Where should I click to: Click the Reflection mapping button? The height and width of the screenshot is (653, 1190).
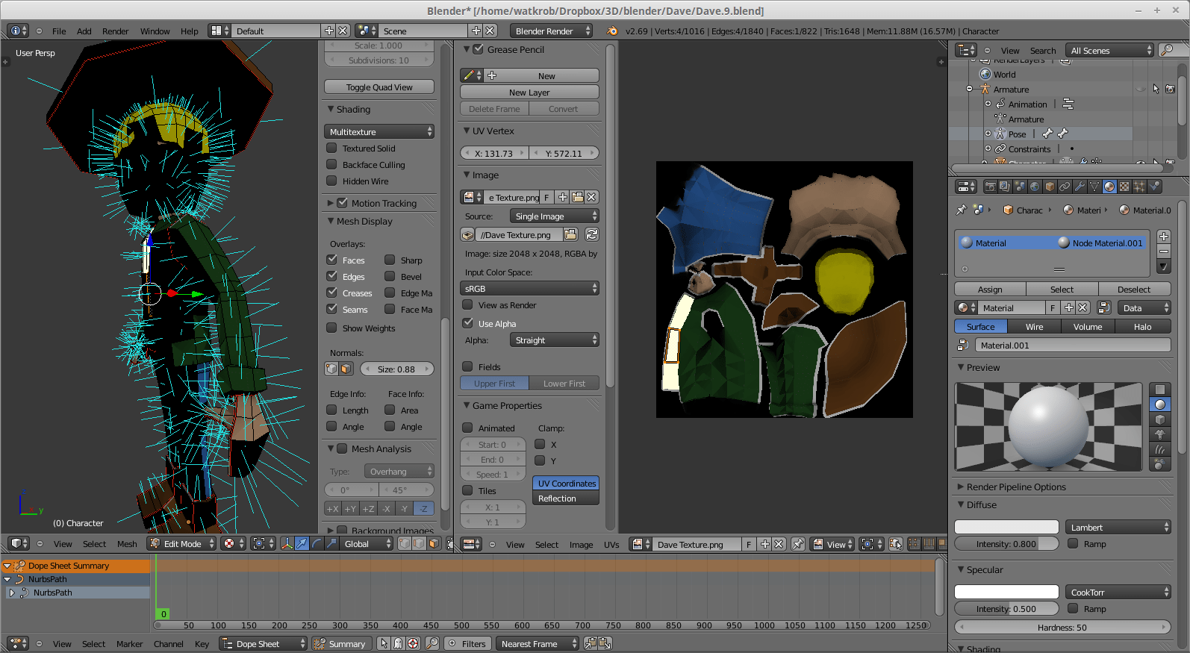[x=565, y=499]
